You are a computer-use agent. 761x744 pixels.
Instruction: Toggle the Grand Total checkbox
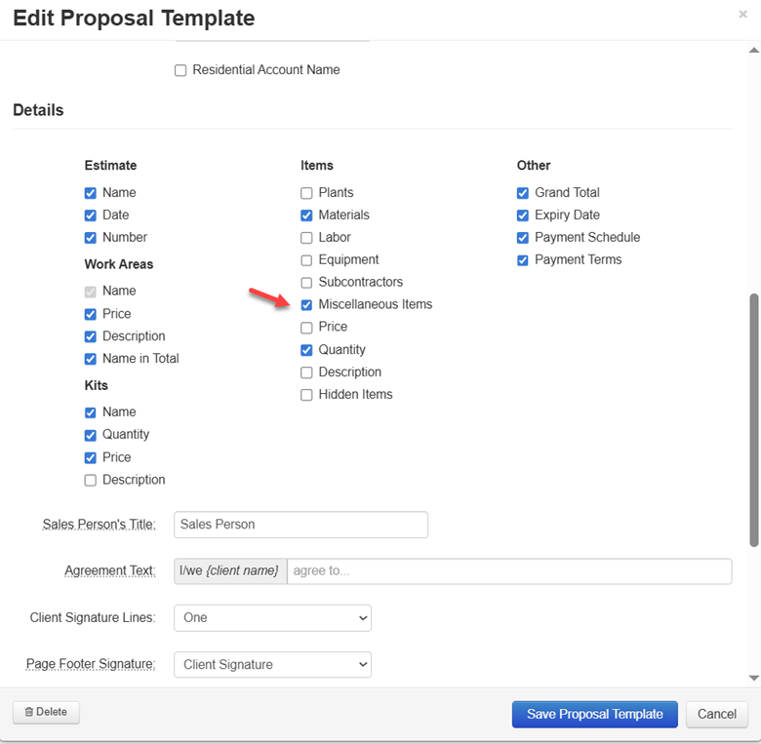[523, 193]
